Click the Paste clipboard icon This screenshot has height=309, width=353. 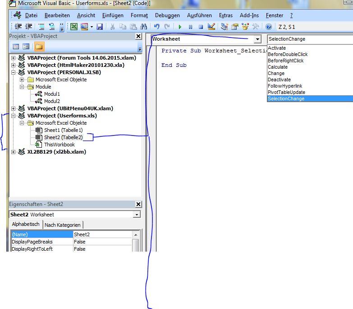click(133, 27)
